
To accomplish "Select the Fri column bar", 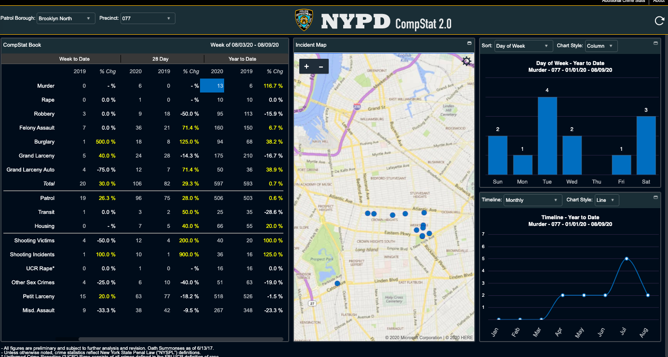I will (x=622, y=165).
